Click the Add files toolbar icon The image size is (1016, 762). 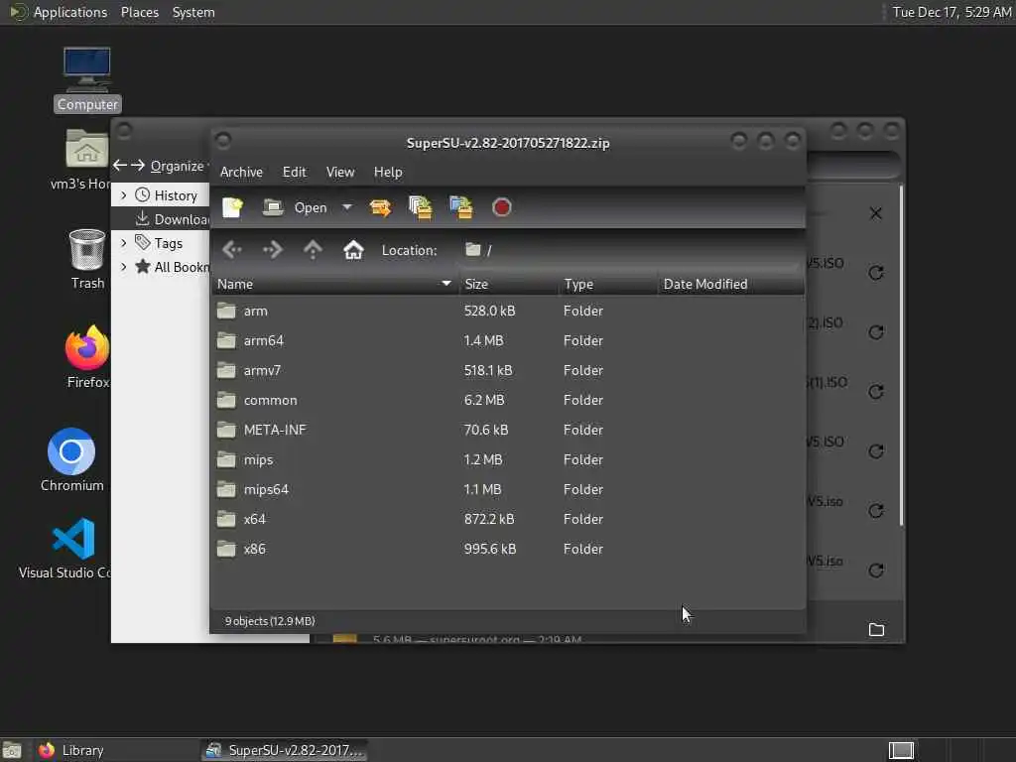pyautogui.click(x=421, y=207)
